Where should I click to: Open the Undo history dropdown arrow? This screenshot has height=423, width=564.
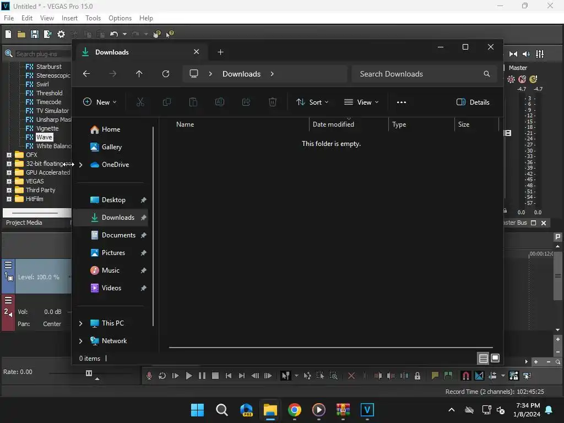coord(124,34)
